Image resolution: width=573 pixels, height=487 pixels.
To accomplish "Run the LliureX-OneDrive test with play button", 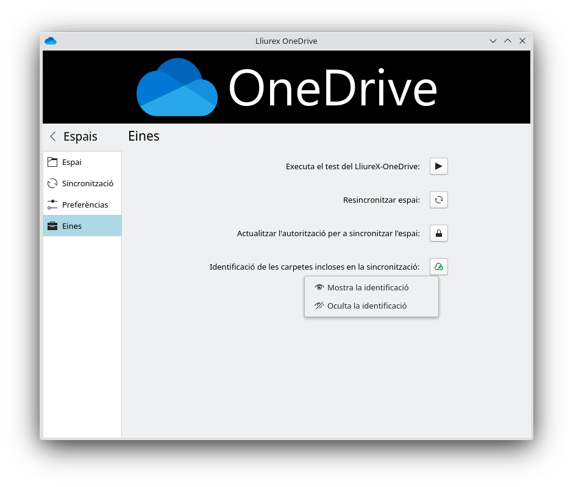I will [438, 166].
